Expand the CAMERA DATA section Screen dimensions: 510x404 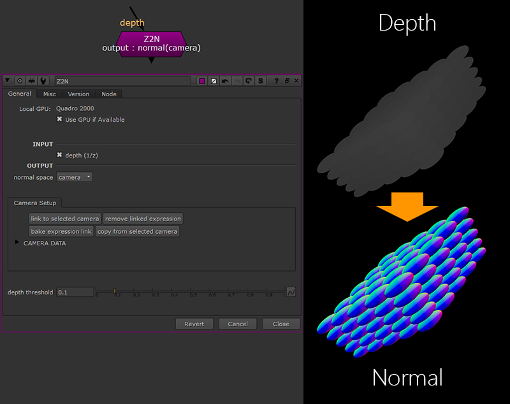(17, 243)
